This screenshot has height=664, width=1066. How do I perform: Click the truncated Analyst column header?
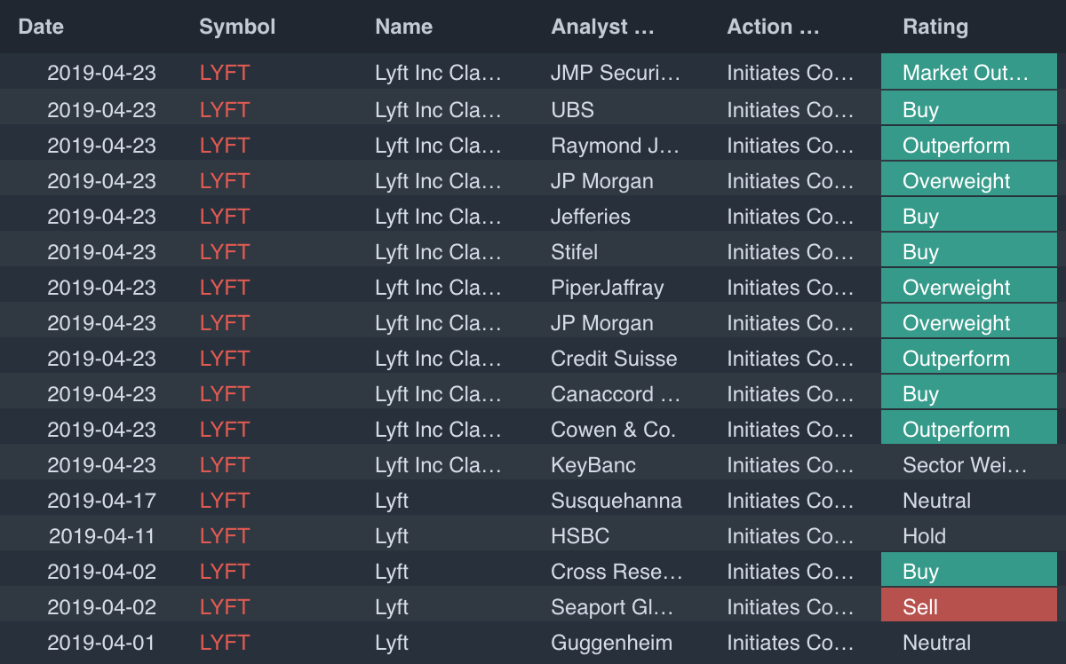point(602,27)
